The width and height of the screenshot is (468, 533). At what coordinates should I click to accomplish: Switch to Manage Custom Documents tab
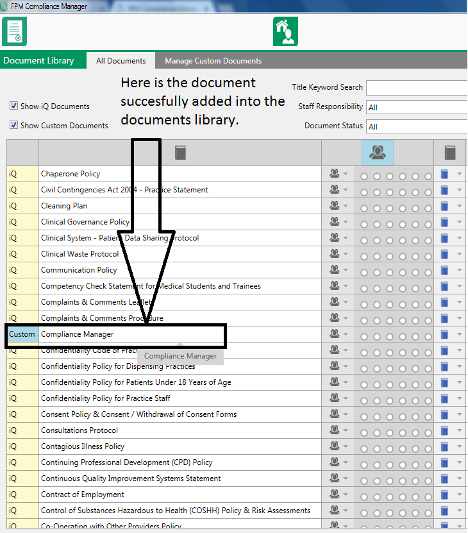tap(213, 61)
